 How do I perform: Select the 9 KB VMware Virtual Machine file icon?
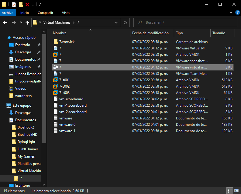point(56,48)
